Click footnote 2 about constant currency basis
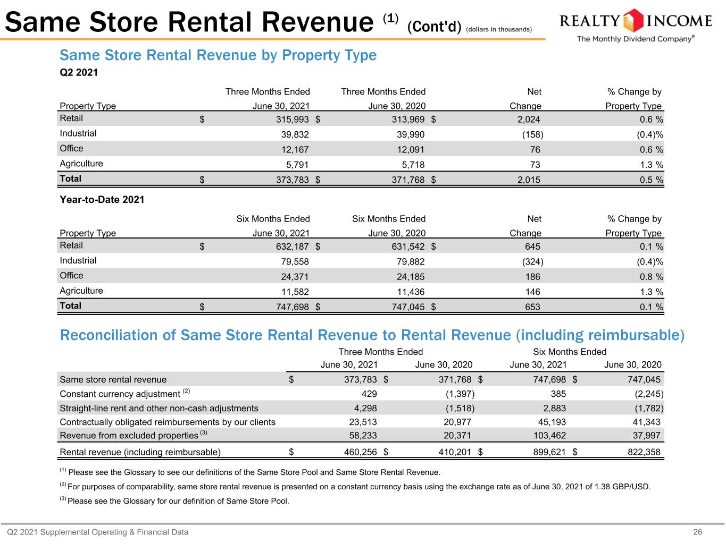 point(355,486)
